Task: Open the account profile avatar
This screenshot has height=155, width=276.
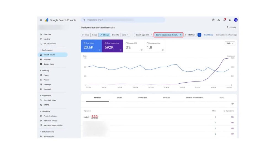Action: click(236, 20)
